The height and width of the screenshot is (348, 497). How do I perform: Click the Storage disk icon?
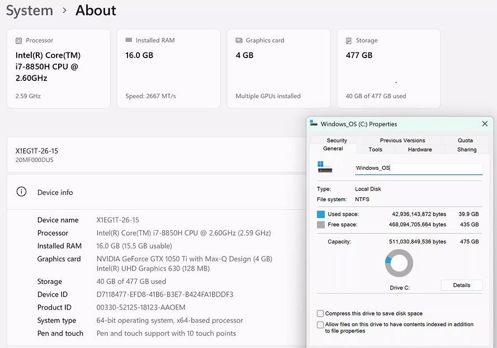click(349, 41)
